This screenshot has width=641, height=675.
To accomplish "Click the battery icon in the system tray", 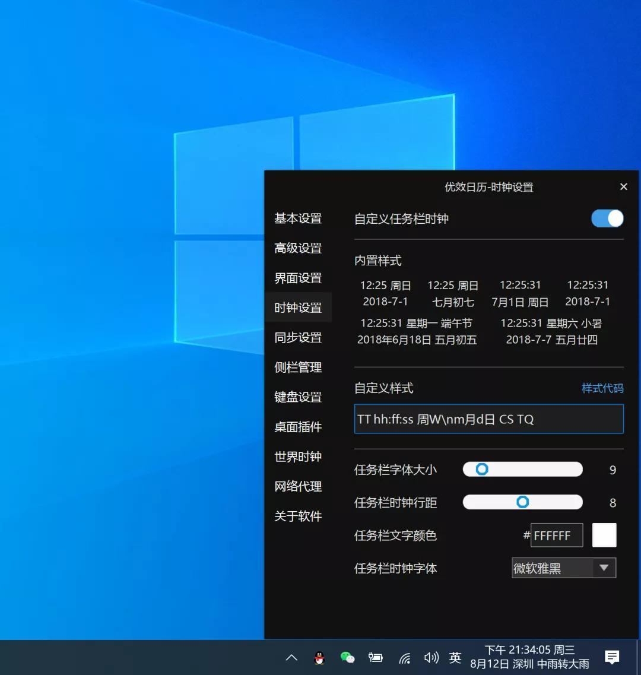I will click(376, 657).
